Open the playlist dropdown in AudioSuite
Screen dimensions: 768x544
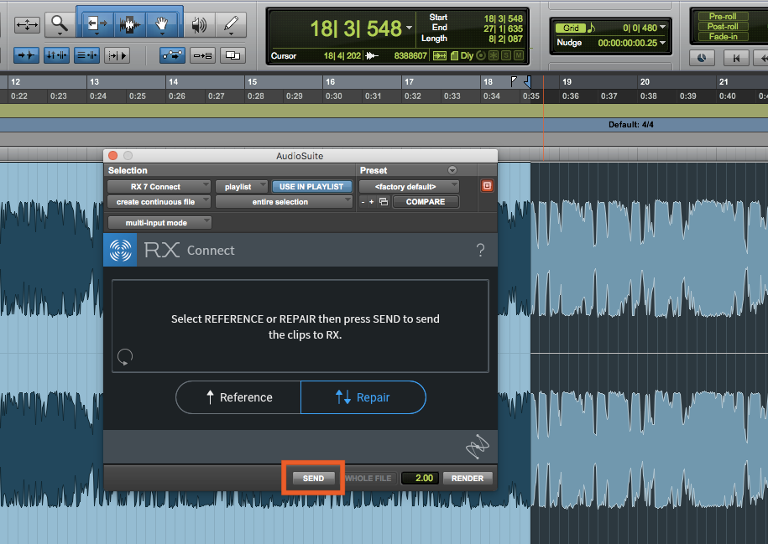tap(242, 186)
